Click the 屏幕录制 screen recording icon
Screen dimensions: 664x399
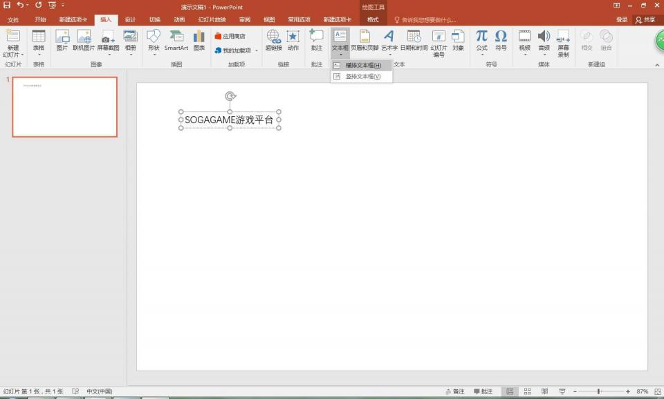click(563, 43)
